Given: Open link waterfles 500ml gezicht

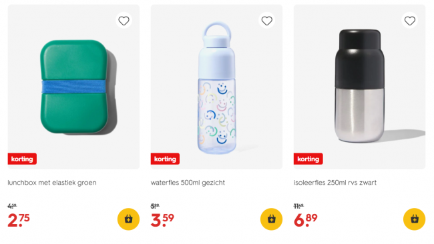Looking at the screenshot, I should [x=188, y=183].
